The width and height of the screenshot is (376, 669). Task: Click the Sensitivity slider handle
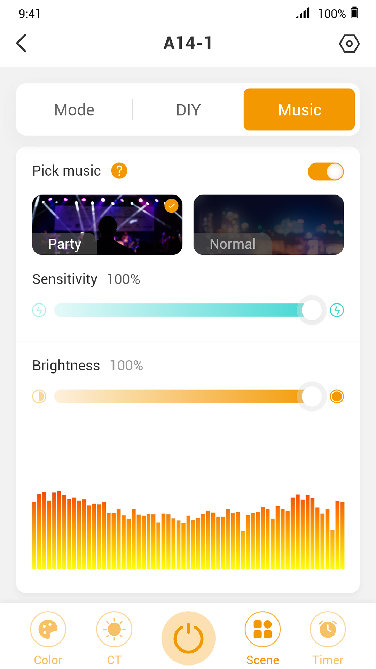click(x=312, y=310)
